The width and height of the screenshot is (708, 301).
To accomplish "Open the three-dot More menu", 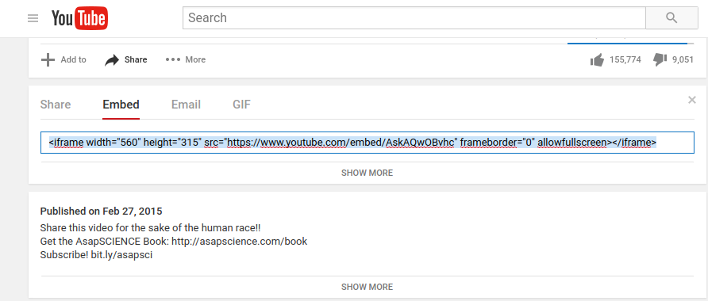I will [172, 59].
